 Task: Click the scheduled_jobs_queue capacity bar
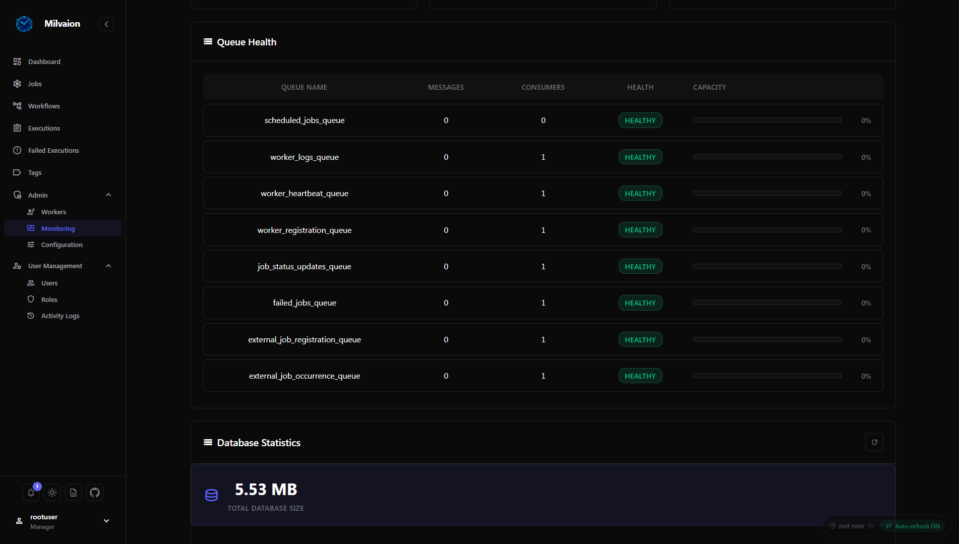(767, 120)
